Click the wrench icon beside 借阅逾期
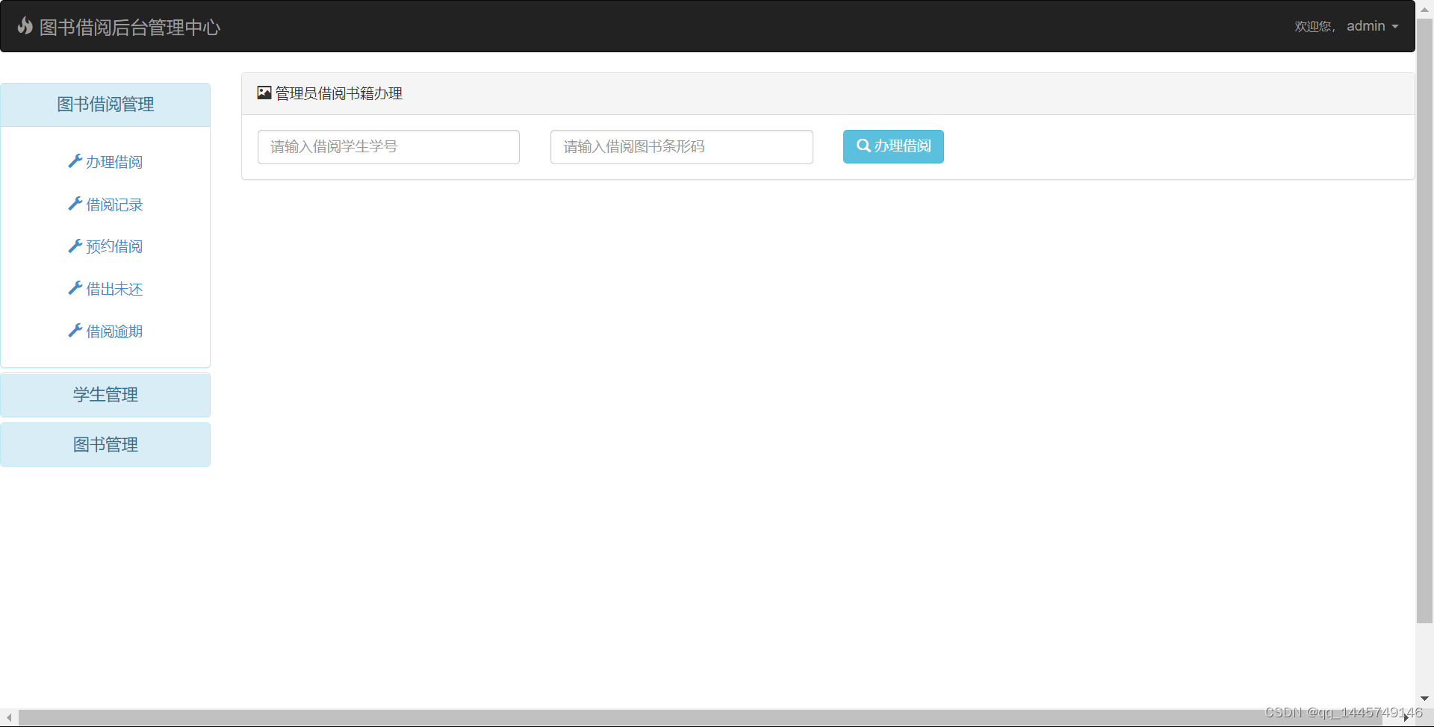This screenshot has width=1434, height=727. pos(75,331)
